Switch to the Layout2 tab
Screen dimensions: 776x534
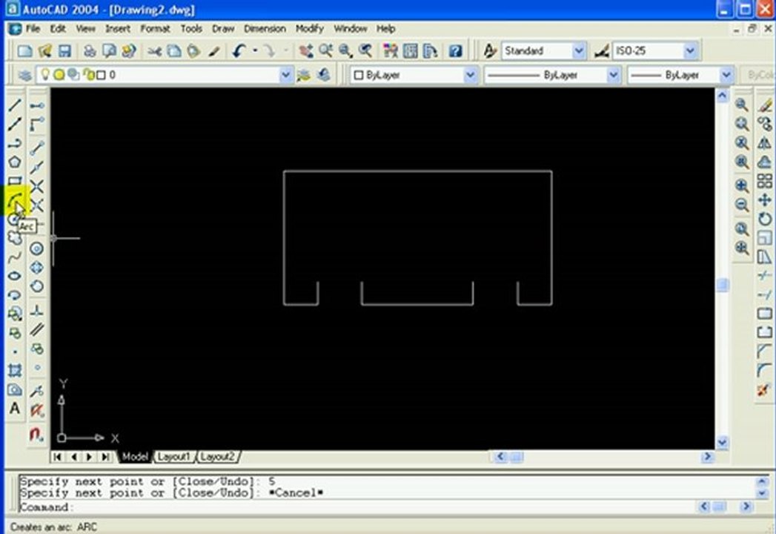[218, 457]
